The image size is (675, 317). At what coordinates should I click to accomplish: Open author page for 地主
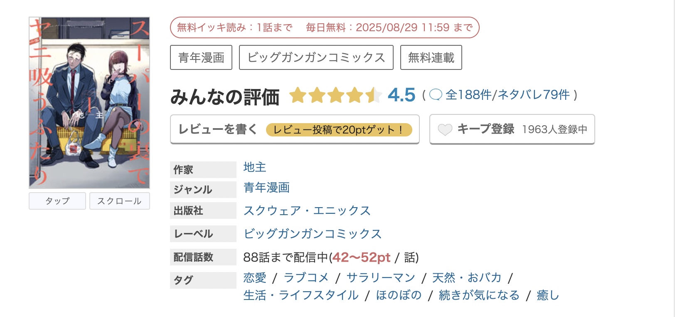(x=255, y=167)
